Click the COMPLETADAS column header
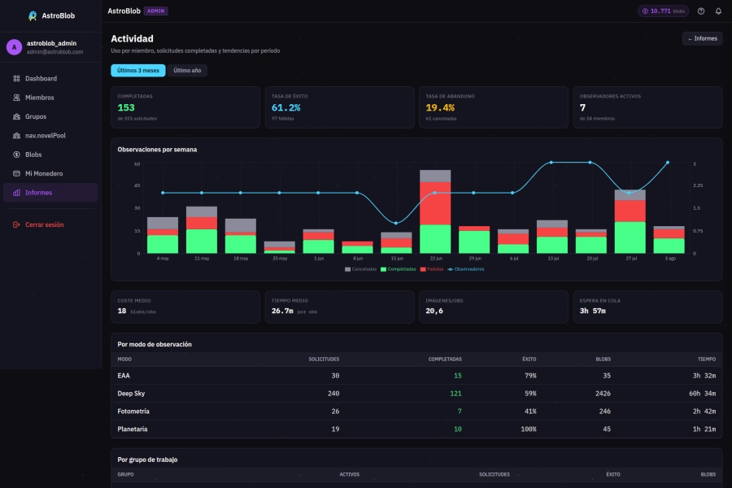 [445, 359]
